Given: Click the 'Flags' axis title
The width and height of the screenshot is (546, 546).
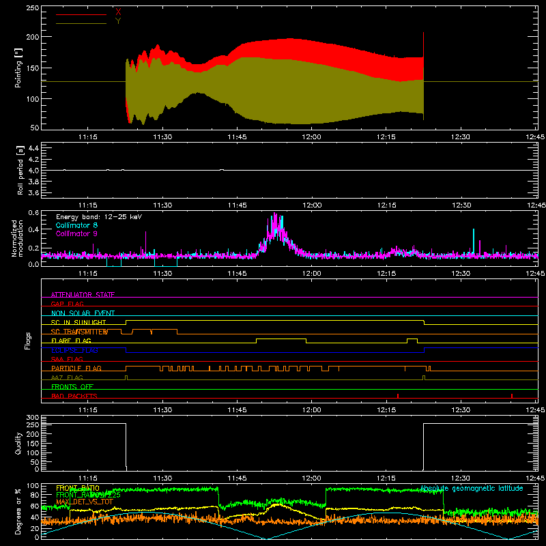Looking at the screenshot, I should pos(28,341).
